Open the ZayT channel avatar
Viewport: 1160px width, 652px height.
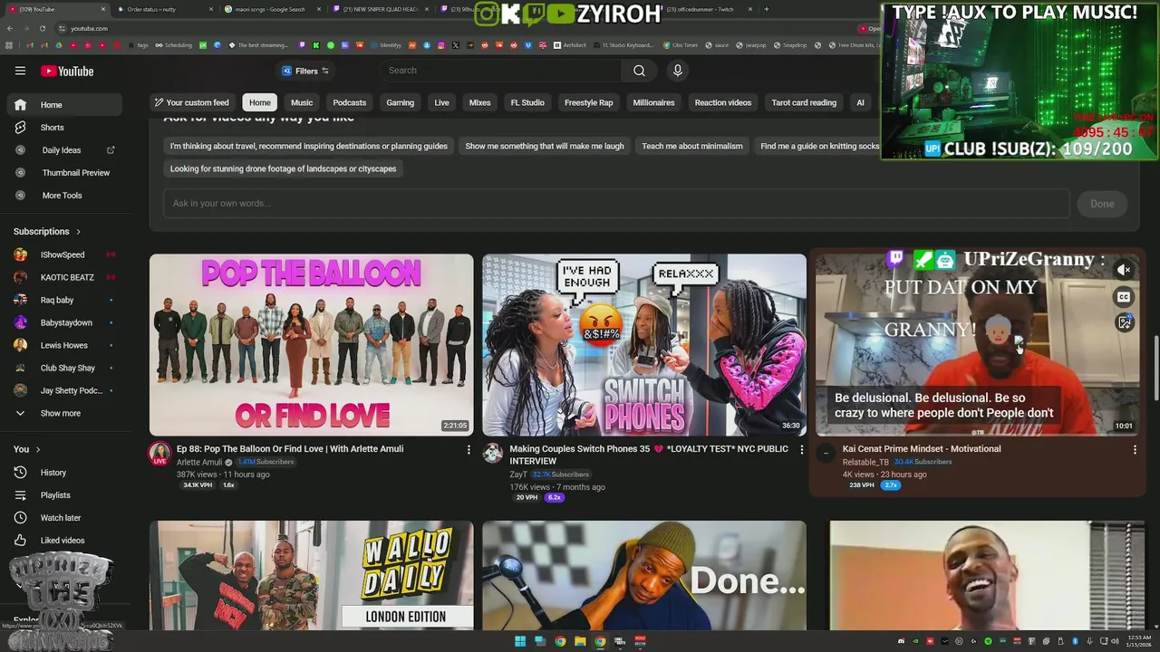493,453
